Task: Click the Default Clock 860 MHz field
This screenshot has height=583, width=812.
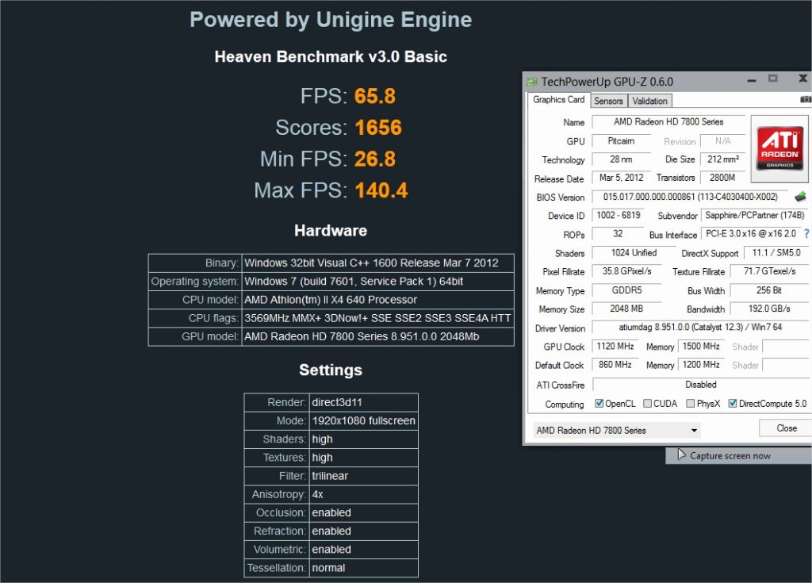Action: (x=615, y=365)
